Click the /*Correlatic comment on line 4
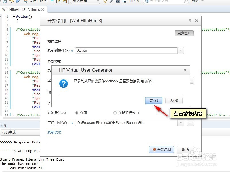The width and height of the screenshot is (230, 172). pyautogui.click(x=28, y=30)
